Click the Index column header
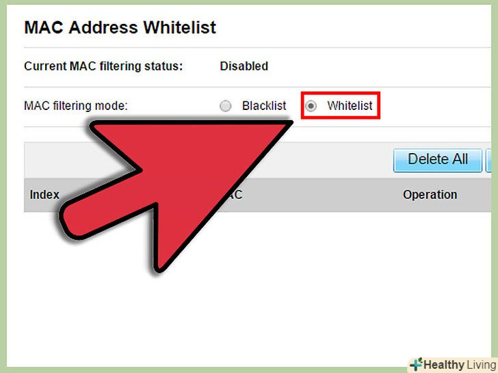 click(x=44, y=195)
